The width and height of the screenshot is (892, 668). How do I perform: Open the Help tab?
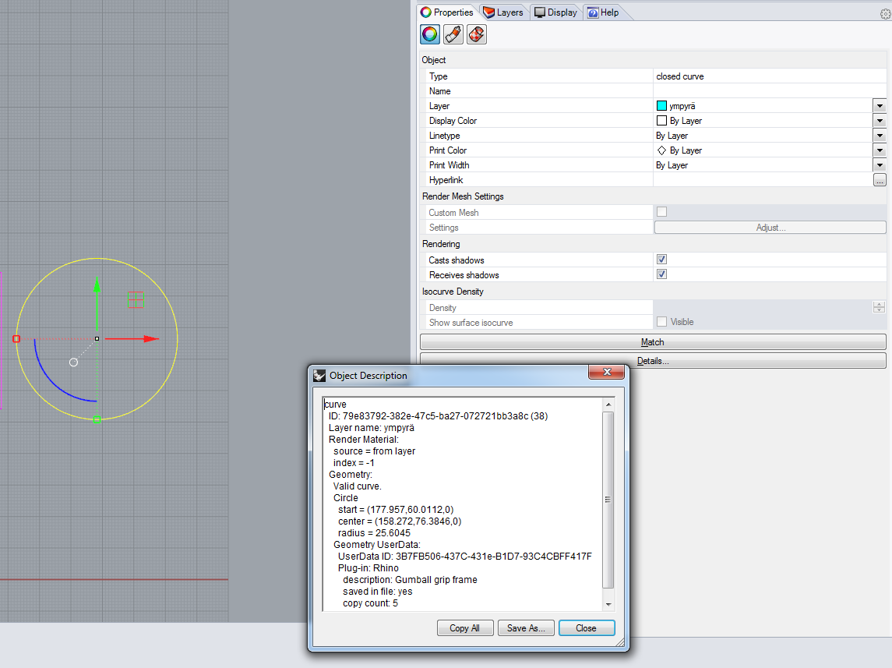click(x=603, y=12)
